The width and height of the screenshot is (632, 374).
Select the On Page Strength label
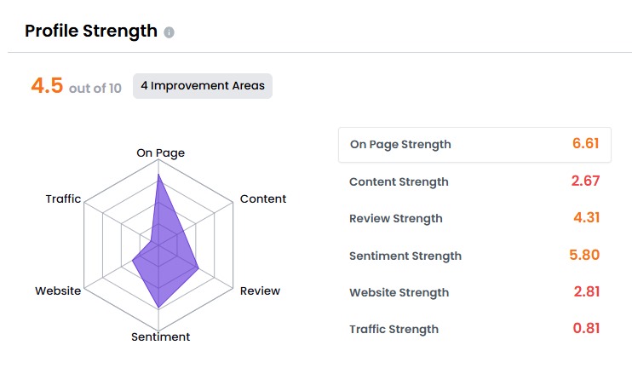[400, 145]
